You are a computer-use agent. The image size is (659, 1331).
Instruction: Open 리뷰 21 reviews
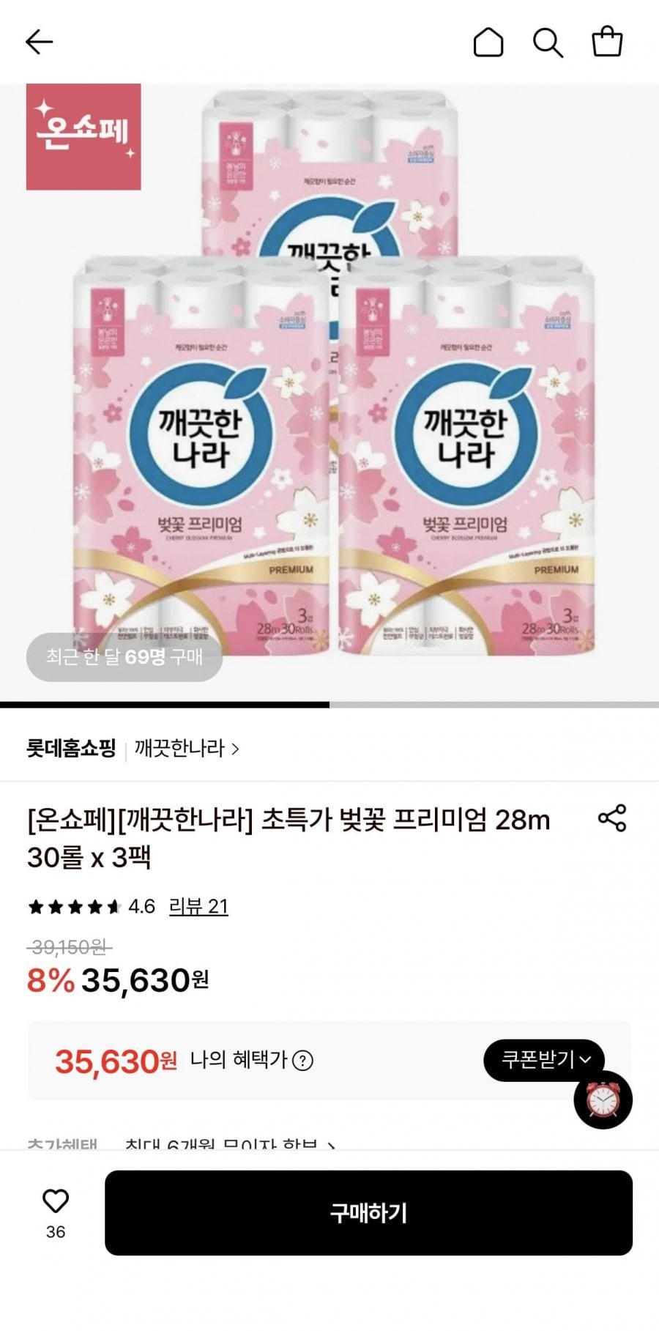198,907
